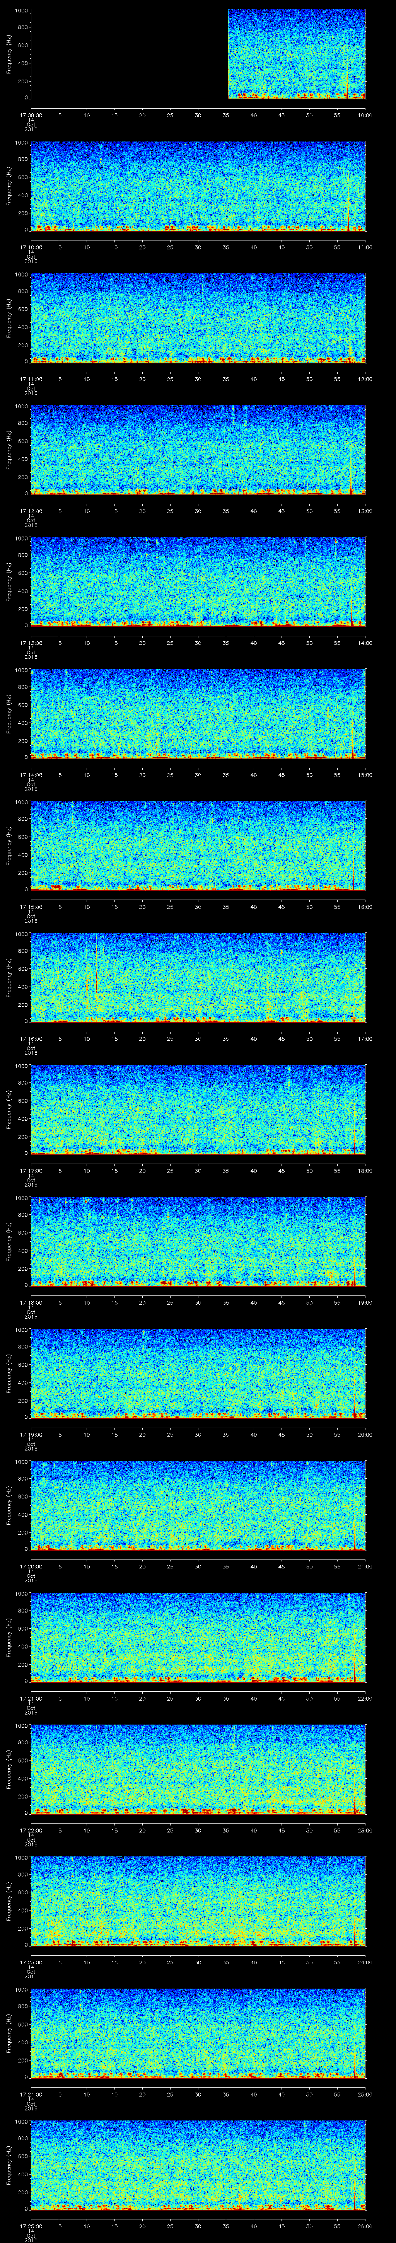Viewport: 396px width, 2243px height.
Task: Open the spectrogram panel starting at 17:16:00
Action: pos(198,978)
